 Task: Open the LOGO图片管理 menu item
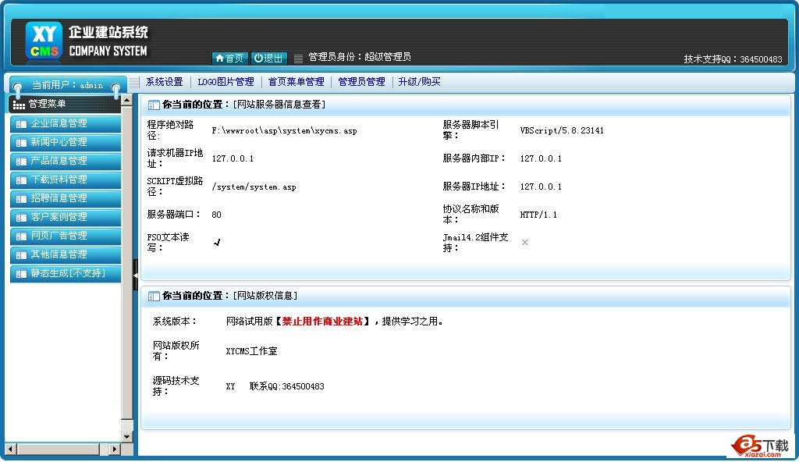pos(225,82)
